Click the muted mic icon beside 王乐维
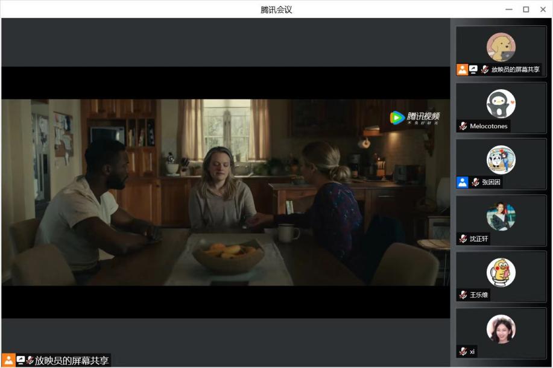Screen dimensions: 553x368 coord(463,295)
